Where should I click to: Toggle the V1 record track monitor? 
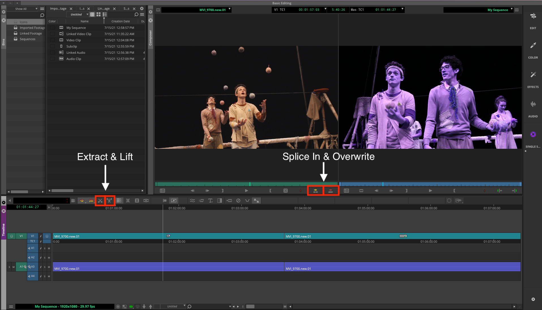coord(47,236)
